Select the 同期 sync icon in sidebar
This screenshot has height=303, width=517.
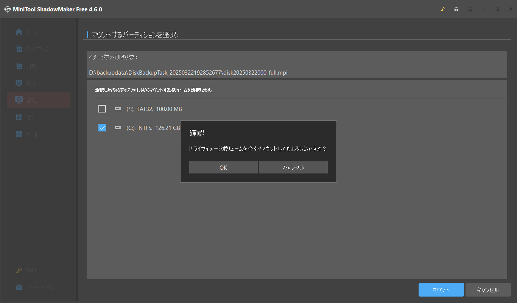point(19,66)
